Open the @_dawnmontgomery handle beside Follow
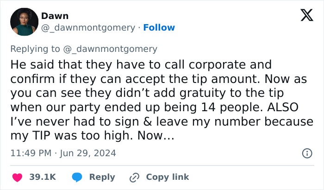 click(x=88, y=28)
